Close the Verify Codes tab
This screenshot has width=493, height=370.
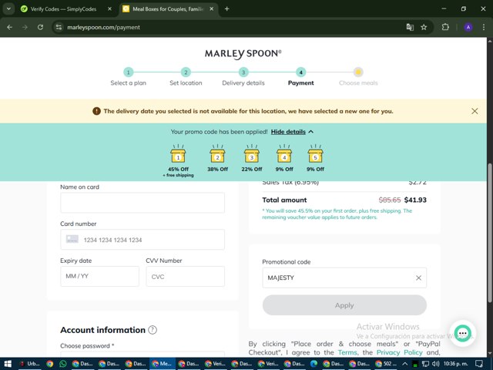[109, 9]
